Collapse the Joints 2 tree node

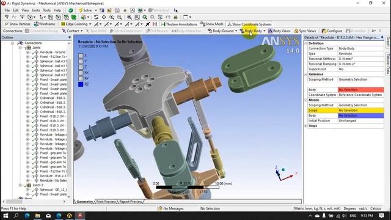pos(20,185)
